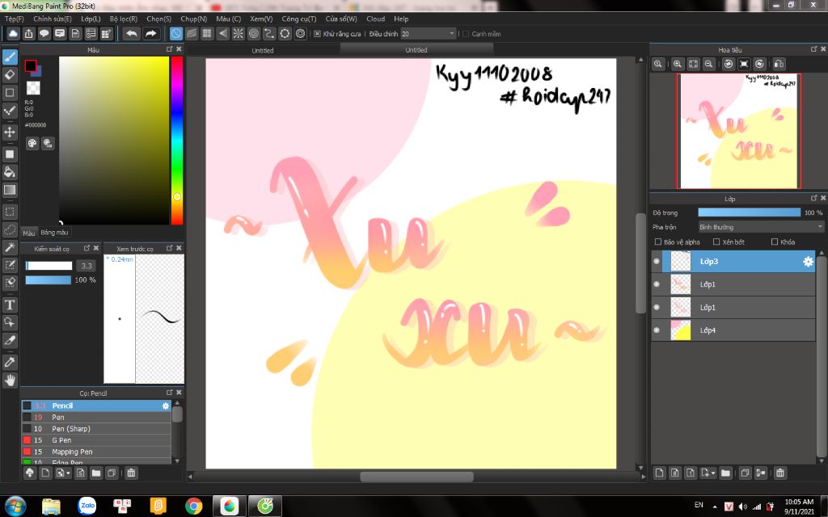Screen dimensions: 828x517
Task: Check the Khóa lock checkbox
Action: pos(775,242)
